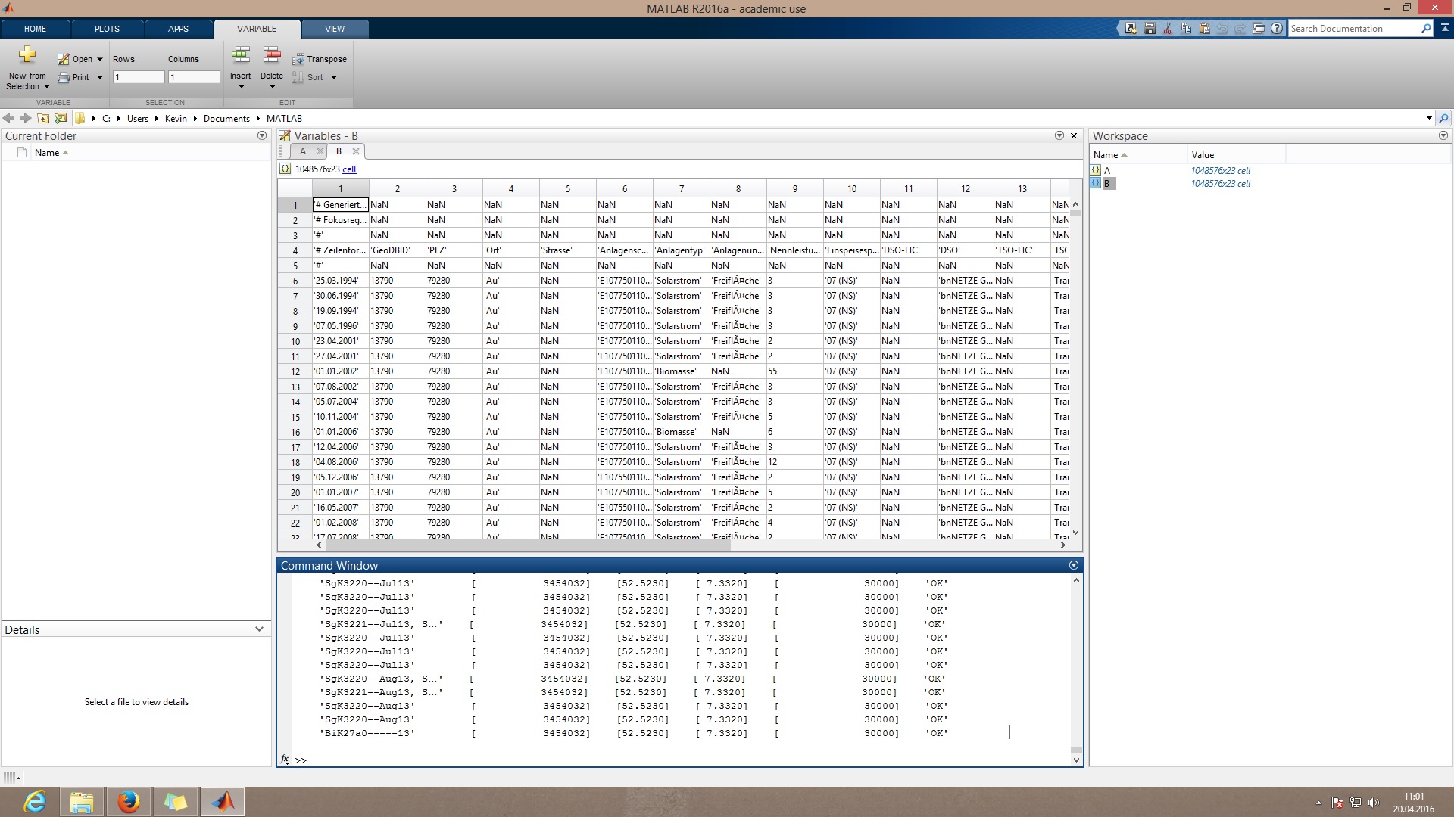Click the Insert rows icon
1454x817 pixels.
pos(241,54)
